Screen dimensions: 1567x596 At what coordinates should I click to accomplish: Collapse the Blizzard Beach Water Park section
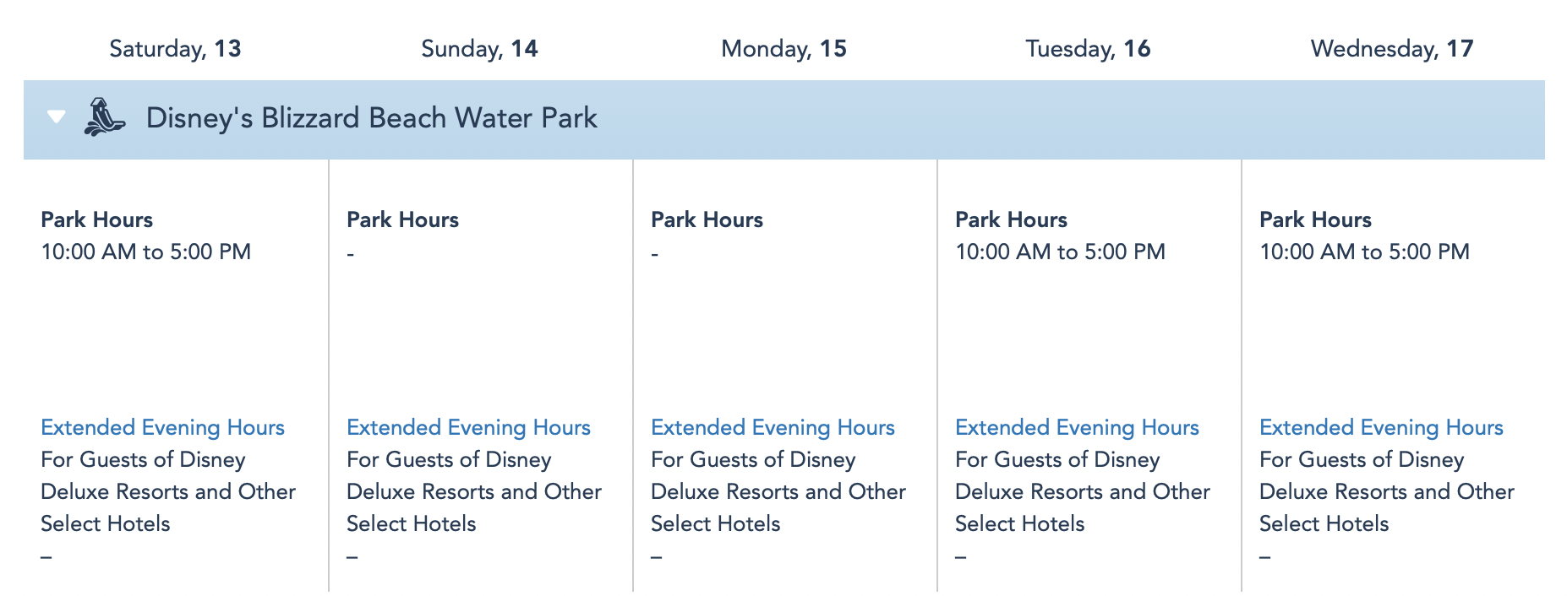point(57,116)
